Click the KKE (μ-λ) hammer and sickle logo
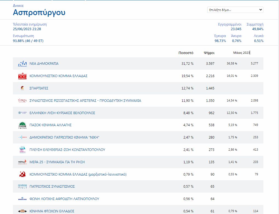 tap(22, 174)
